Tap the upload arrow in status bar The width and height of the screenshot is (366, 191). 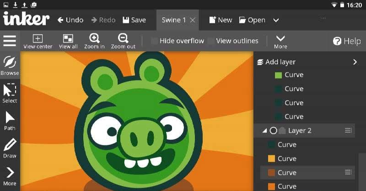click(24, 5)
